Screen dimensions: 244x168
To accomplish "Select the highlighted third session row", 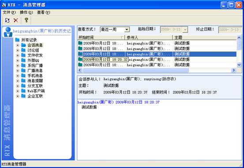I will 157,54.
